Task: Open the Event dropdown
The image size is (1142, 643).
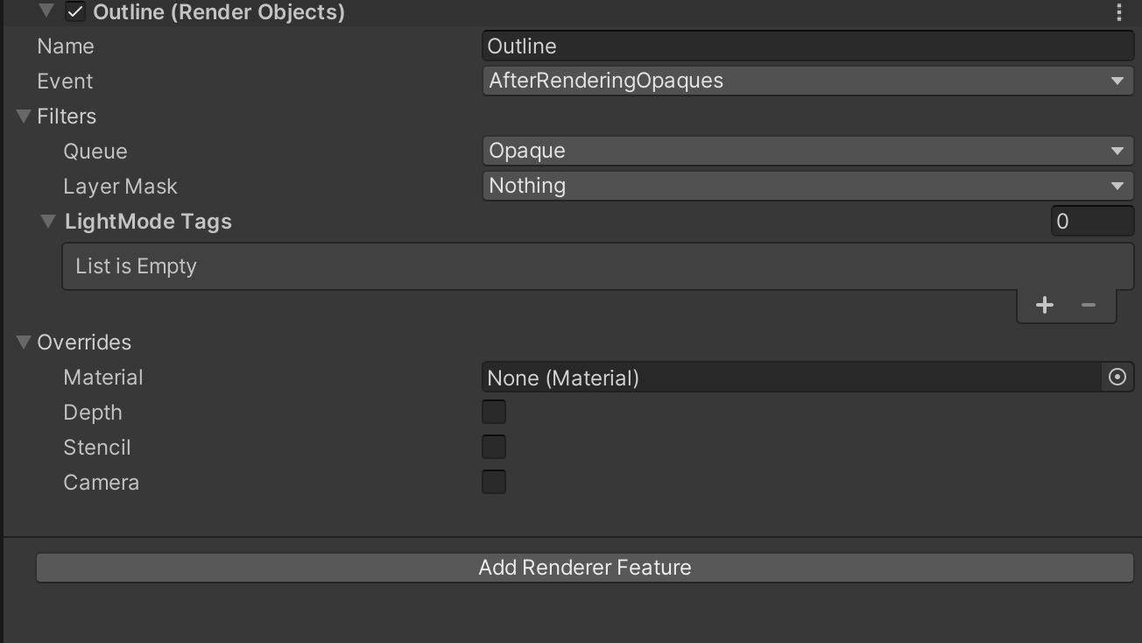Action: point(807,81)
